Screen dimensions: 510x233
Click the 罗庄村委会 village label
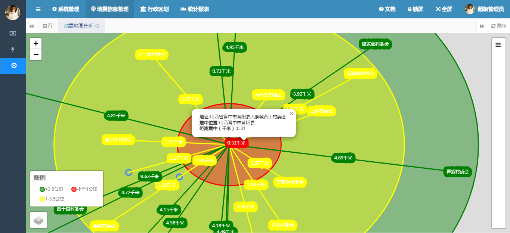282,225
